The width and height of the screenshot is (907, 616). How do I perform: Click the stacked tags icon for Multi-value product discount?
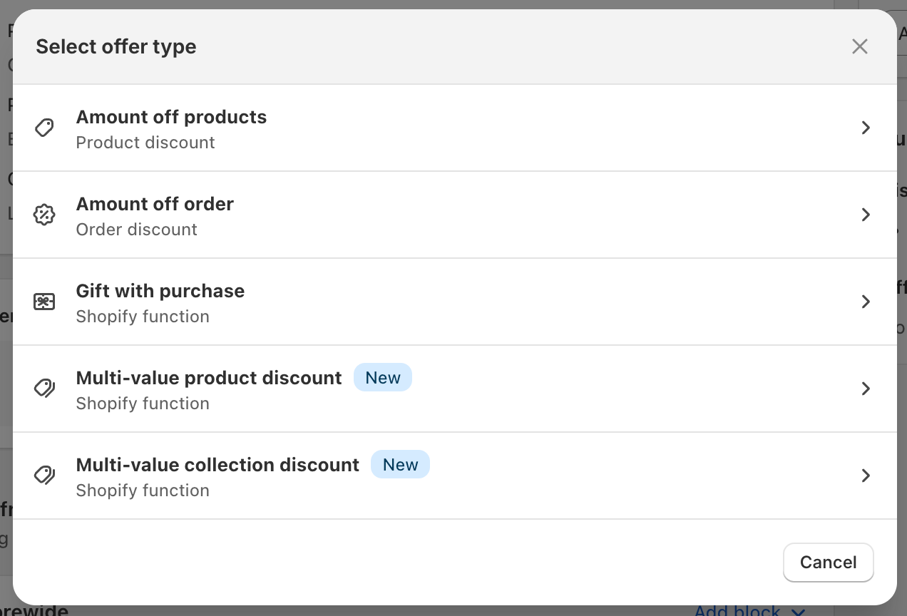[x=44, y=389]
